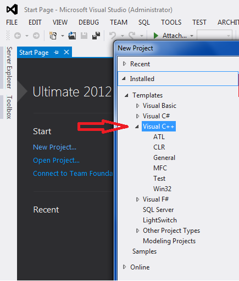Screen dimensions: 239x281
Task: Open the TOOLS menu
Action: coord(171,22)
